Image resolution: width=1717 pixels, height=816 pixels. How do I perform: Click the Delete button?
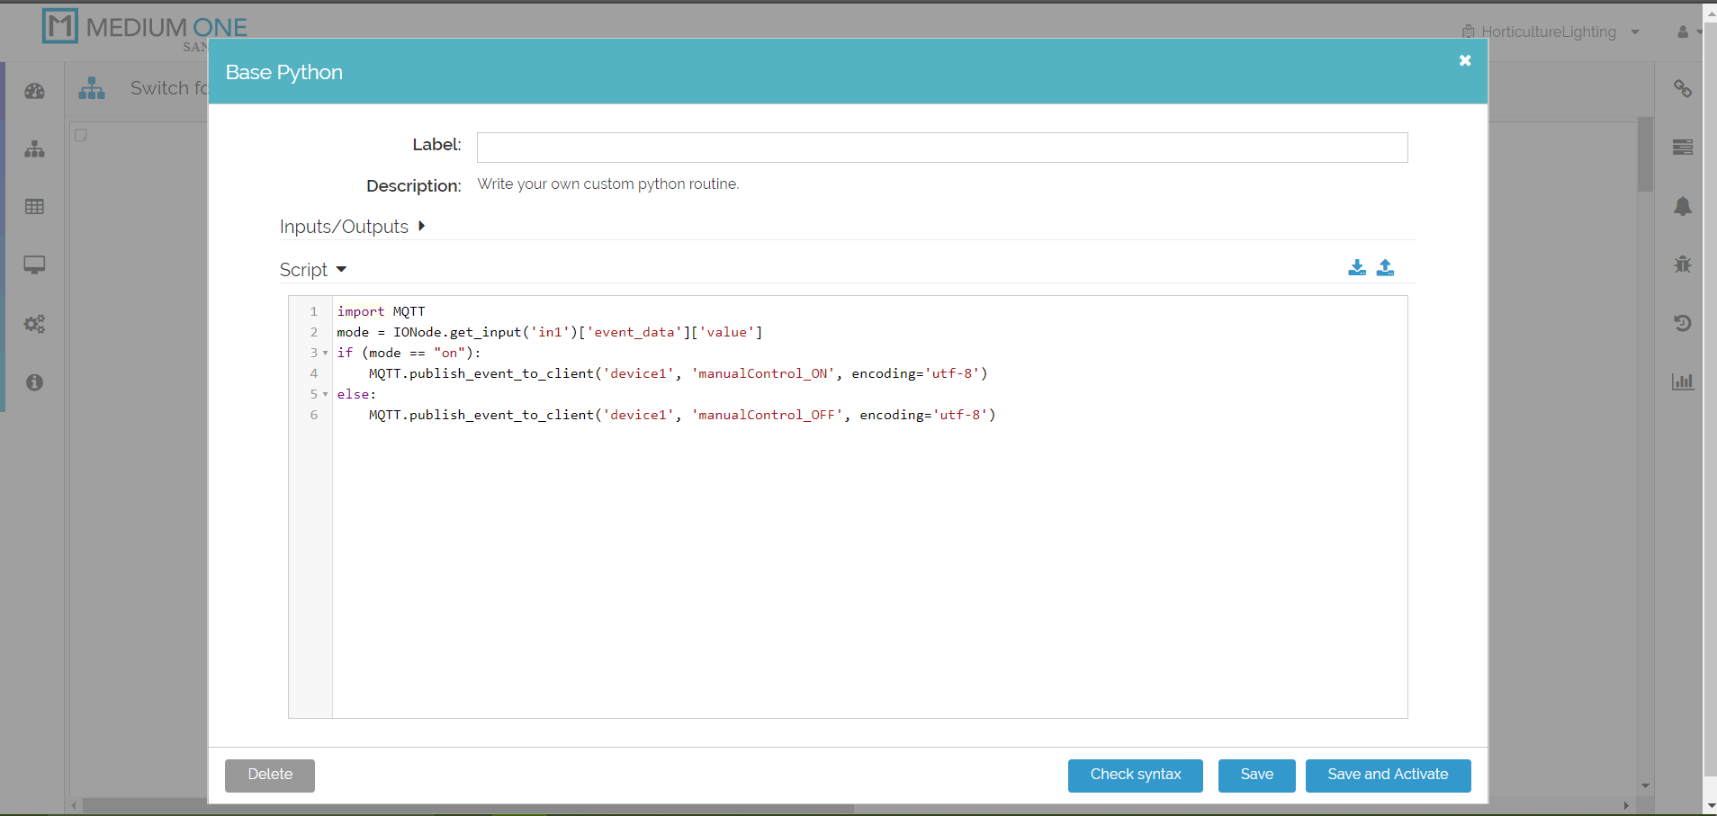tap(270, 775)
